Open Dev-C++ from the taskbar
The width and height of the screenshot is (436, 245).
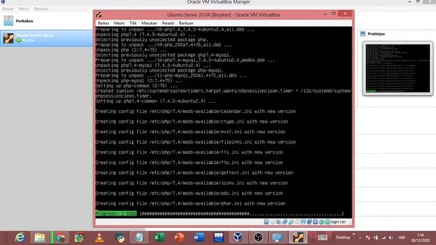click(x=219, y=238)
